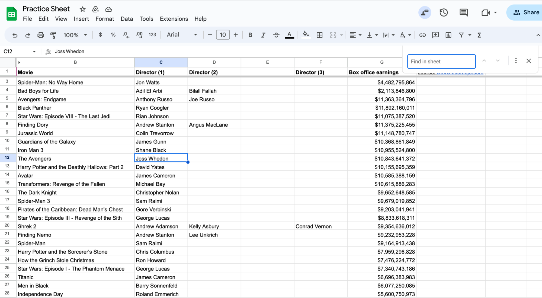542x298 pixels.
Task: Check the cloud document status icon
Action: tap(108, 9)
